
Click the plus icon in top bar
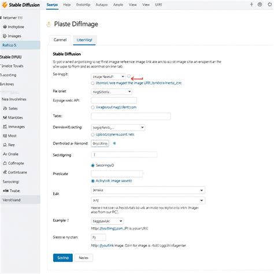coord(251,5)
